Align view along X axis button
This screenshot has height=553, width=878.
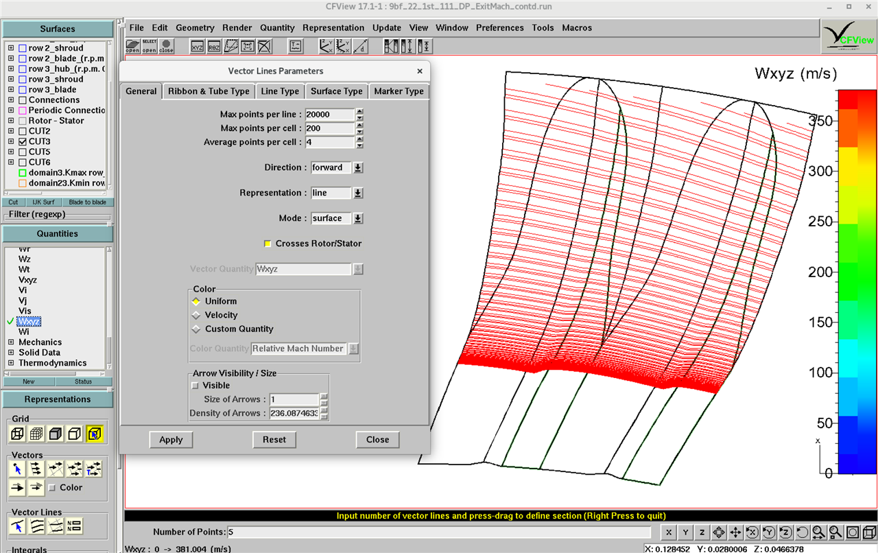669,532
